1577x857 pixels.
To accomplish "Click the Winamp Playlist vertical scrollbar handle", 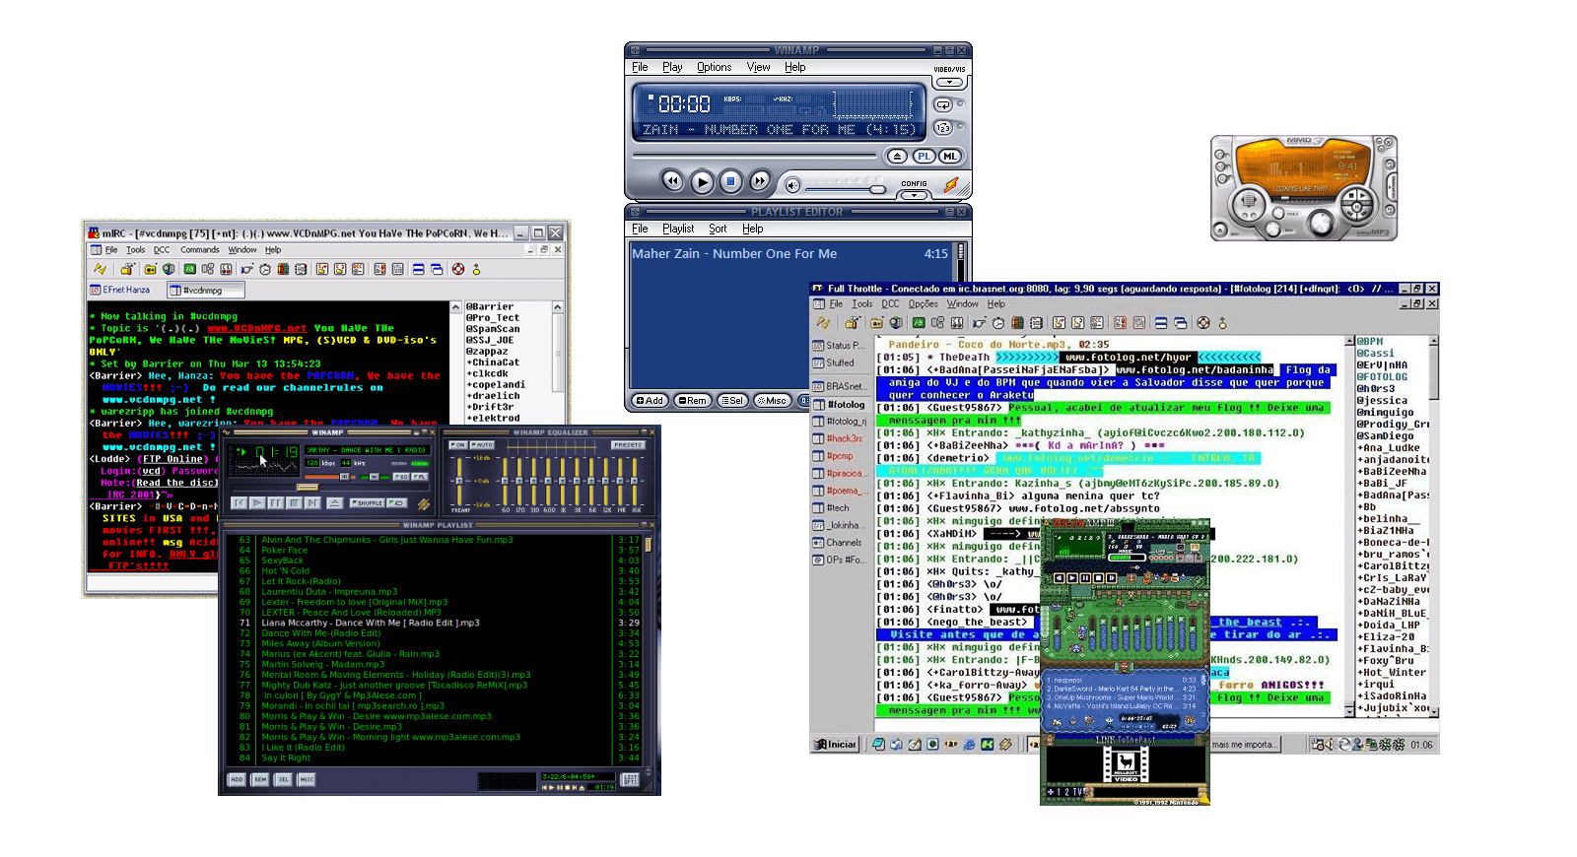I will pyautogui.click(x=648, y=544).
